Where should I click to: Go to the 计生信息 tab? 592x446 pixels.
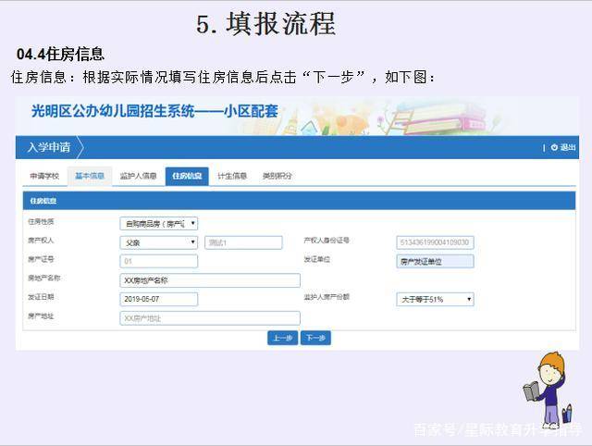[232, 176]
